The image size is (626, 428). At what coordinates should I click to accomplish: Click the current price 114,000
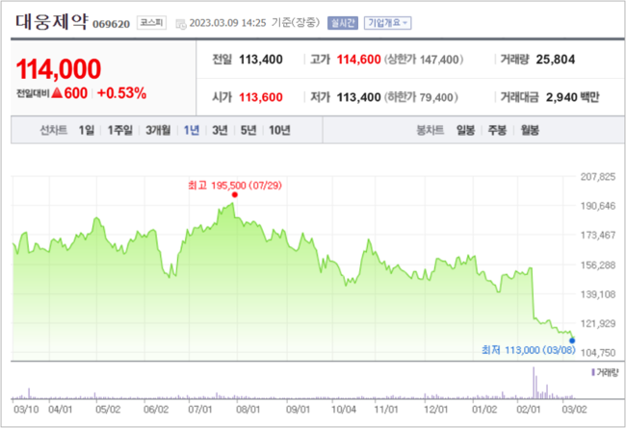pyautogui.click(x=59, y=69)
